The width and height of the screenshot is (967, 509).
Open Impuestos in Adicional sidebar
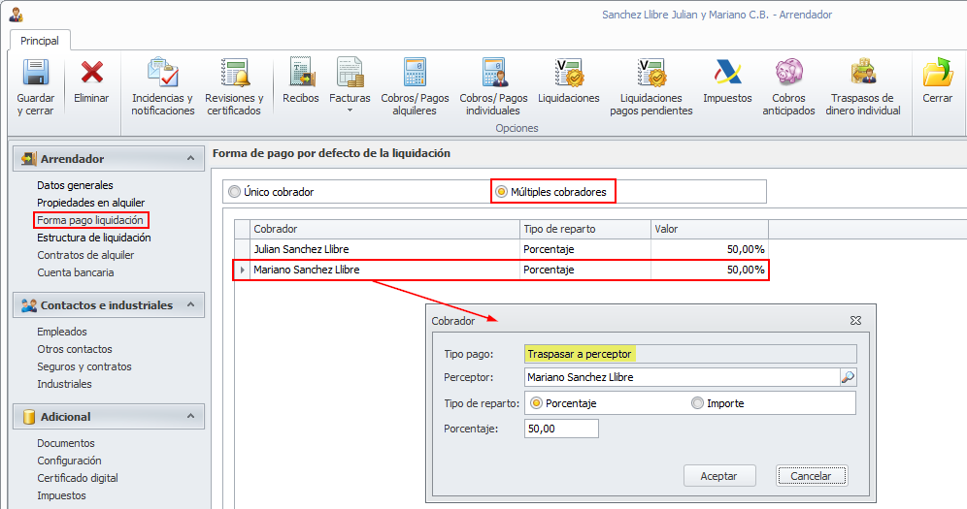(62, 495)
